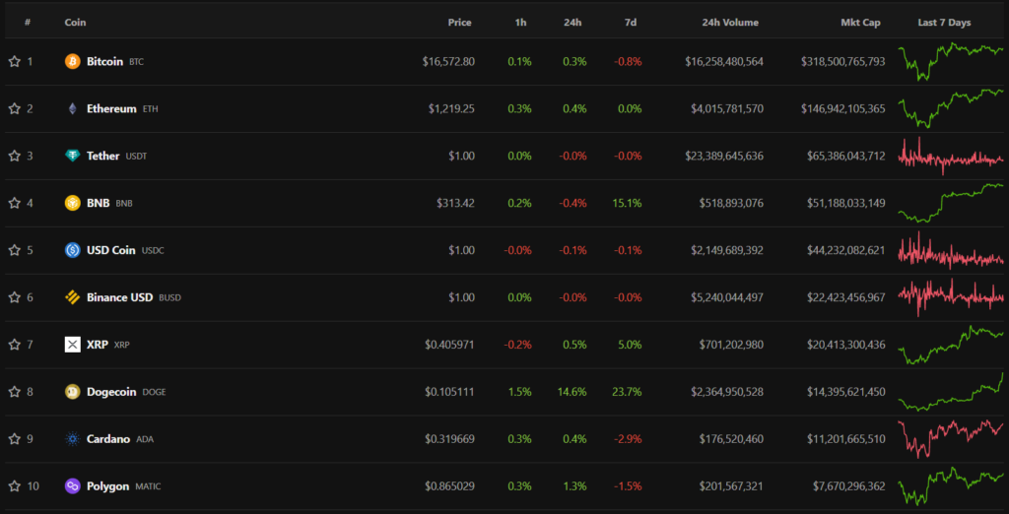Click the XRP logo icon

[73, 345]
